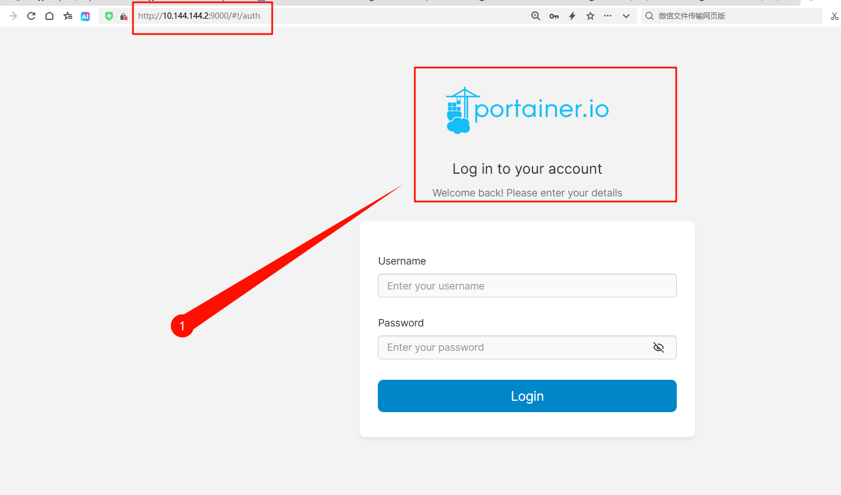841x495 pixels.
Task: Open the favorites list icon
Action: point(68,16)
